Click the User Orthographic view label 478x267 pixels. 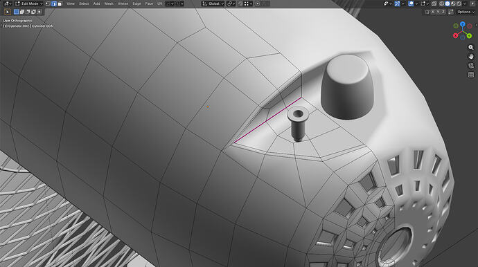[17, 21]
